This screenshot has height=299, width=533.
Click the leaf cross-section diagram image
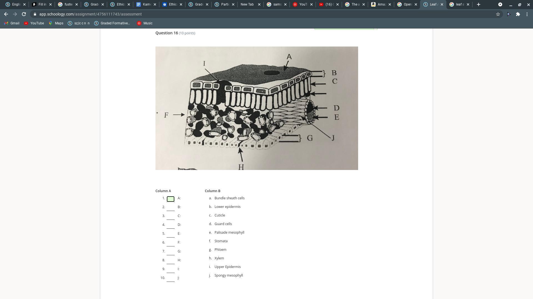257,108
